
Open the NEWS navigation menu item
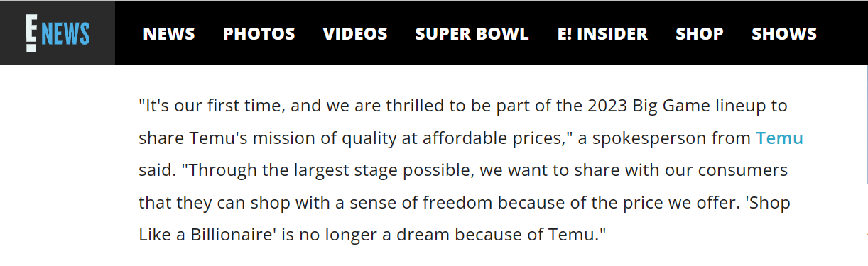point(169,34)
